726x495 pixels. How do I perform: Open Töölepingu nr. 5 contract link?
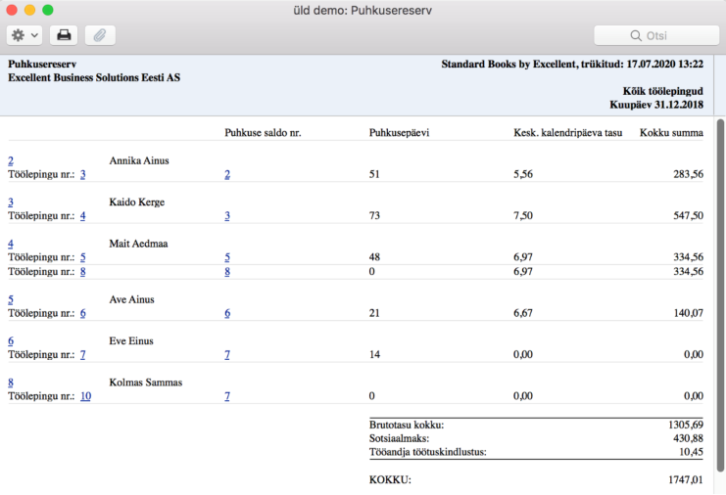83,257
